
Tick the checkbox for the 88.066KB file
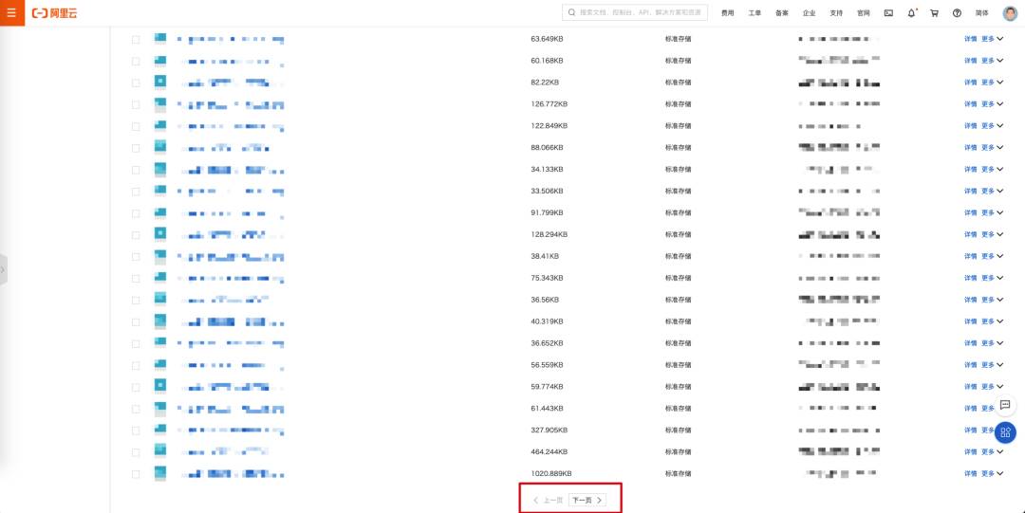coord(136,148)
